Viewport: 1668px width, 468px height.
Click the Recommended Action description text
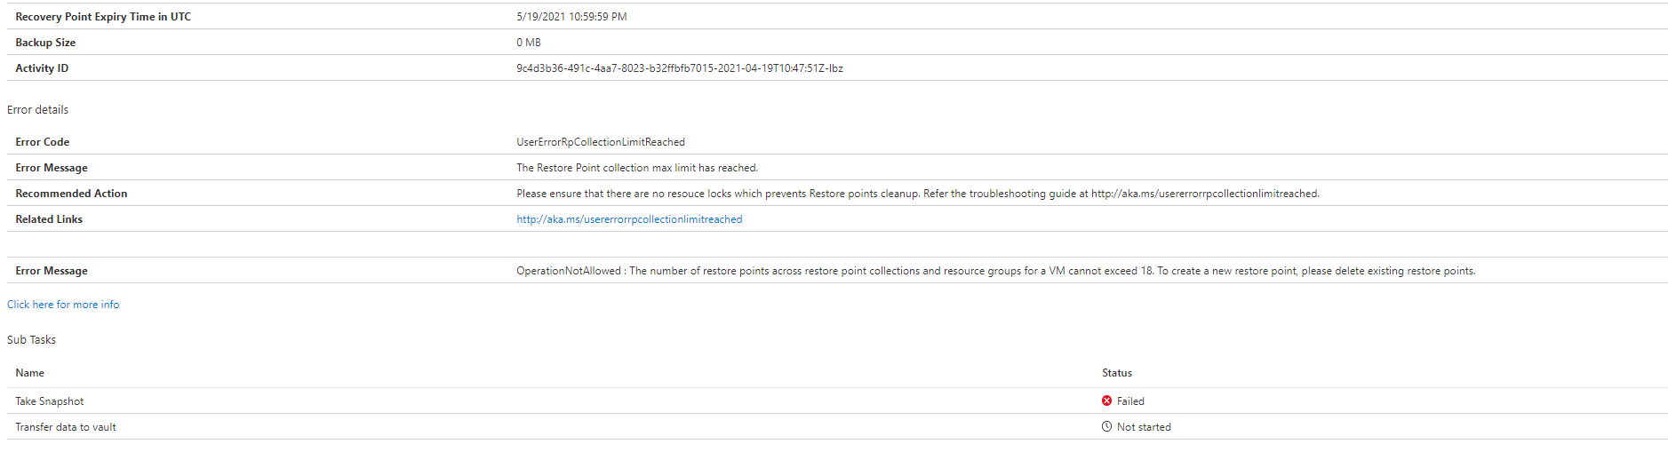tap(917, 194)
